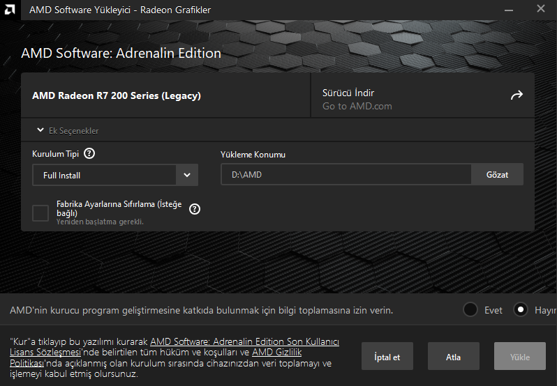Open the AMD Gizlilik Politikası link
557x386 pixels.
pos(276,353)
